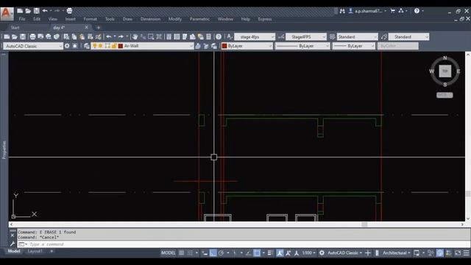The width and height of the screenshot is (471, 265).
Task: Select the Pan hand tool
Action: [135, 37]
